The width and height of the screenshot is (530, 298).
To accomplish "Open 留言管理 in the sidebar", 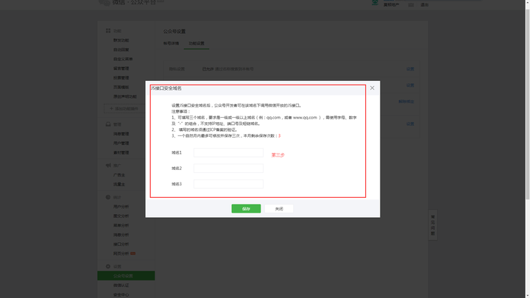I will tap(121, 68).
